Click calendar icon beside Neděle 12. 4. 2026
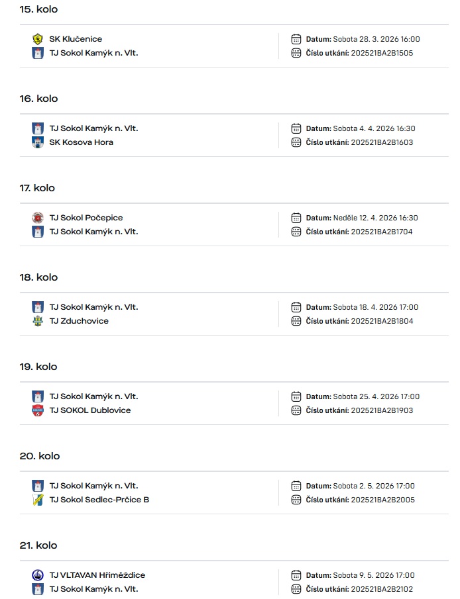This screenshot has height=599, width=460. [x=296, y=218]
